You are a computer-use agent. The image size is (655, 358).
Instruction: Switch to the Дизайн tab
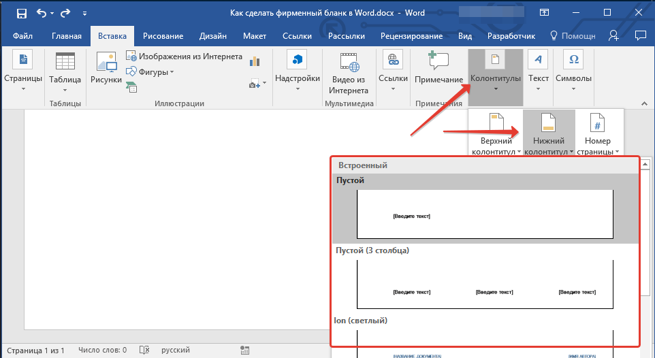click(212, 36)
